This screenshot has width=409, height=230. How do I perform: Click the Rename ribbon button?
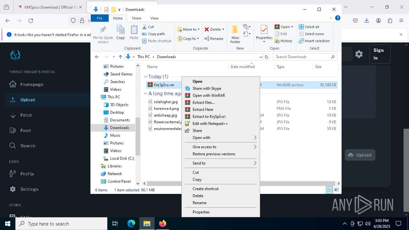(214, 39)
